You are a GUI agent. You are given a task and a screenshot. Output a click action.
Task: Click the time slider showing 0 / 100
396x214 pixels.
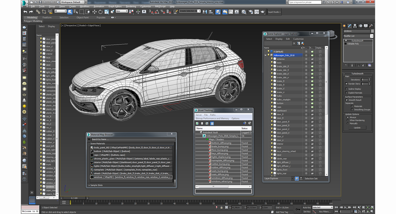[x=74, y=198]
